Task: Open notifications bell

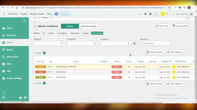Action: tap(151, 14)
